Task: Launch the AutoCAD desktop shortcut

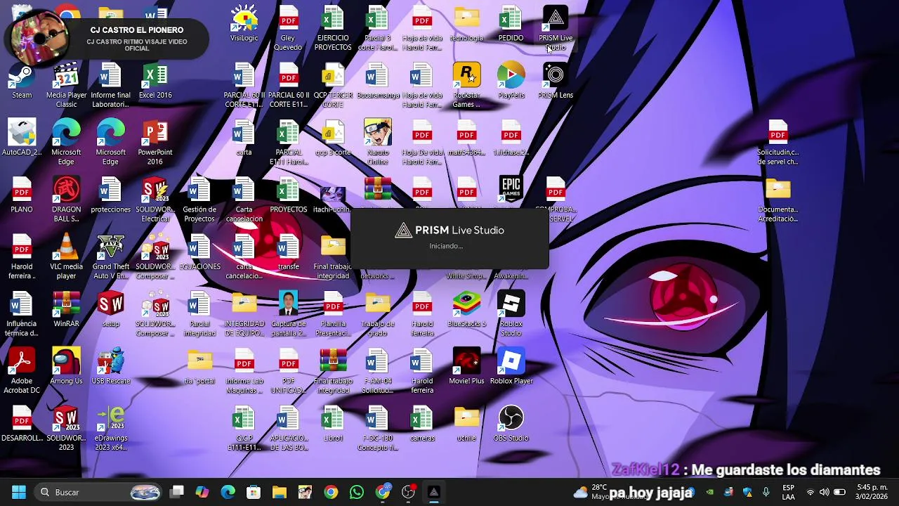Action: tap(22, 137)
